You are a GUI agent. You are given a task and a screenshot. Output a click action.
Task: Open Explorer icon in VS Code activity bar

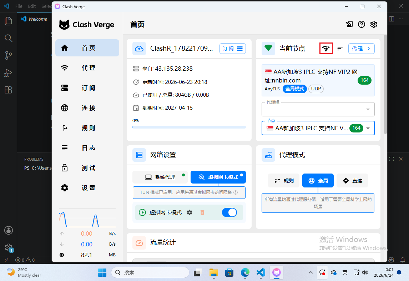8,21
